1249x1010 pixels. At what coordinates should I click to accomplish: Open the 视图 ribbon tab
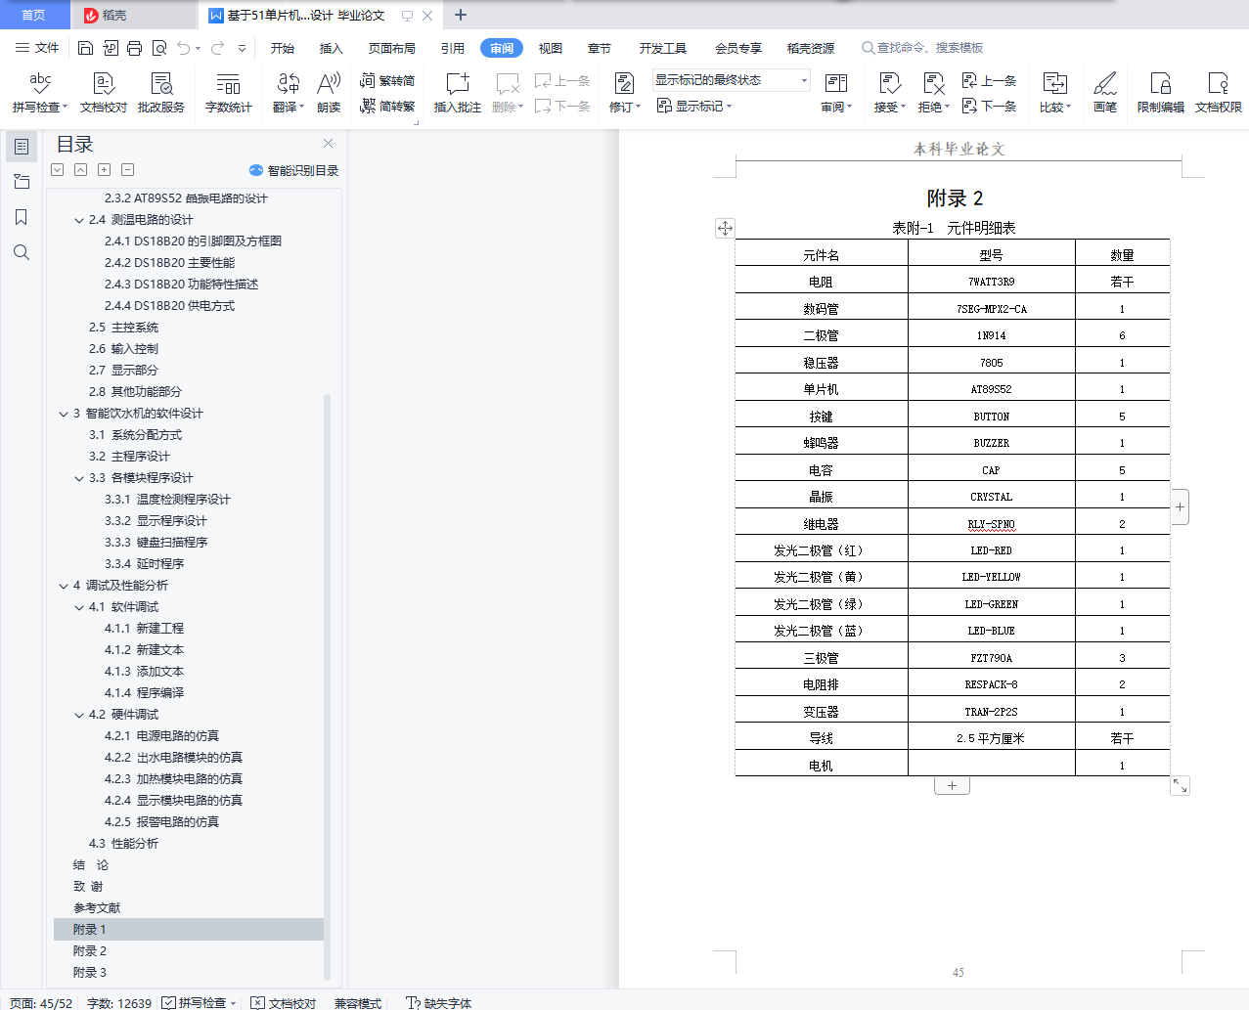pyautogui.click(x=551, y=48)
